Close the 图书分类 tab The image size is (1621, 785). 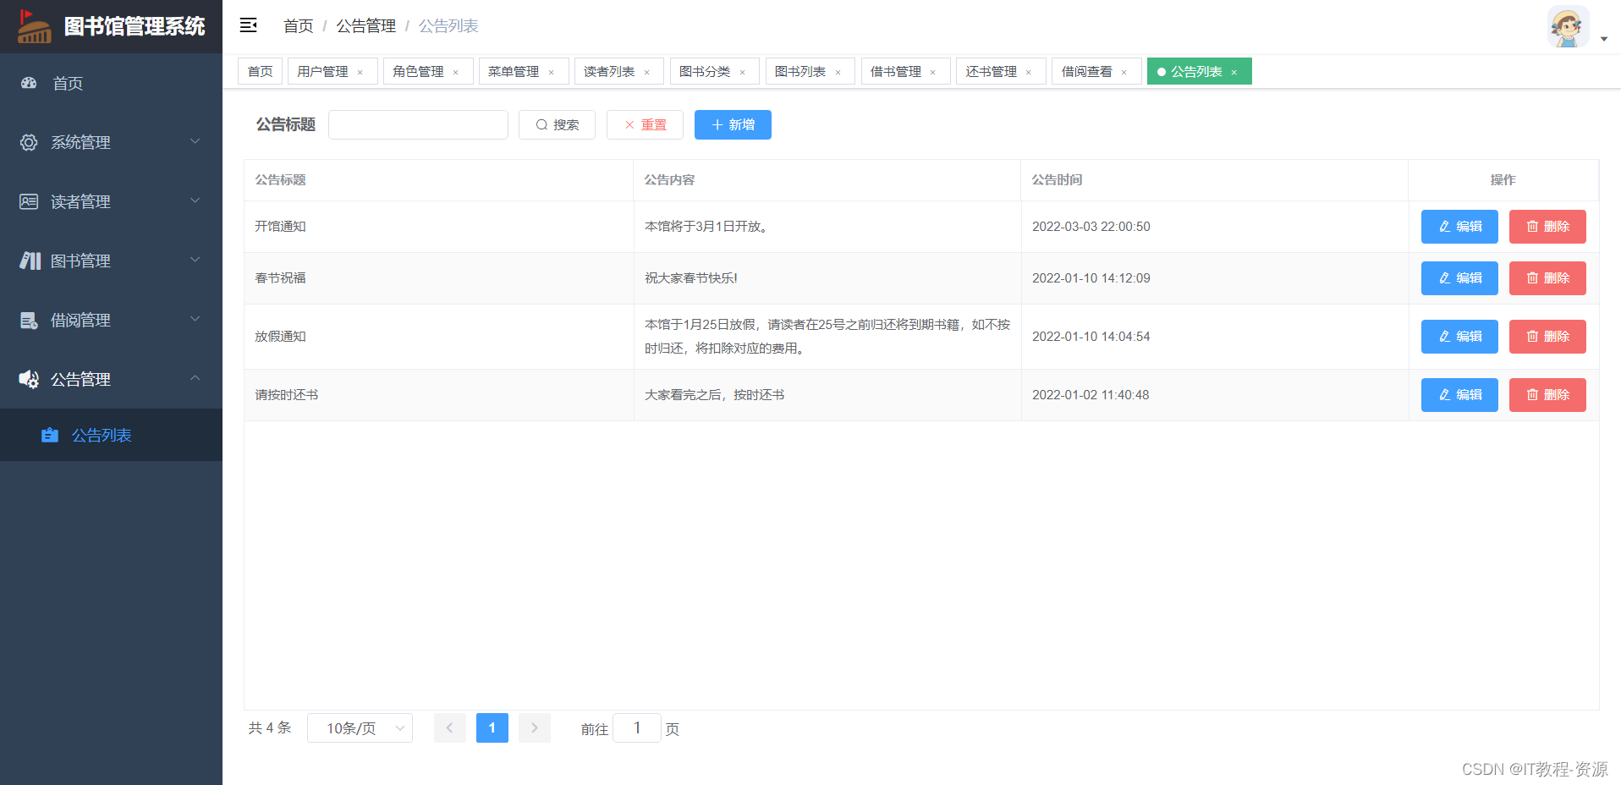click(743, 73)
